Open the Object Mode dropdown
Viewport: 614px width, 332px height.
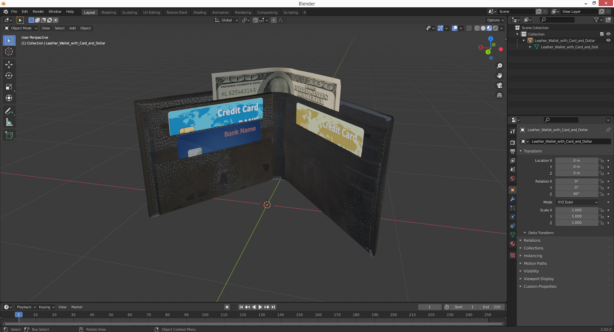pos(21,28)
